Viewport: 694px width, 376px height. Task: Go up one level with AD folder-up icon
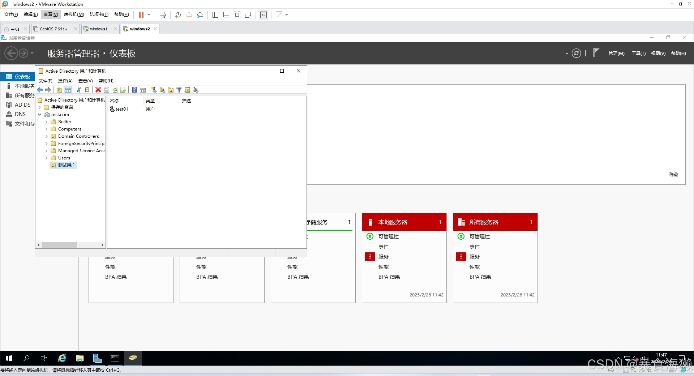coord(59,90)
